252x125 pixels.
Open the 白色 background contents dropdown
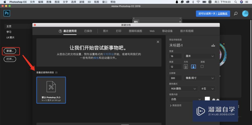pyautogui.click(x=186, y=99)
